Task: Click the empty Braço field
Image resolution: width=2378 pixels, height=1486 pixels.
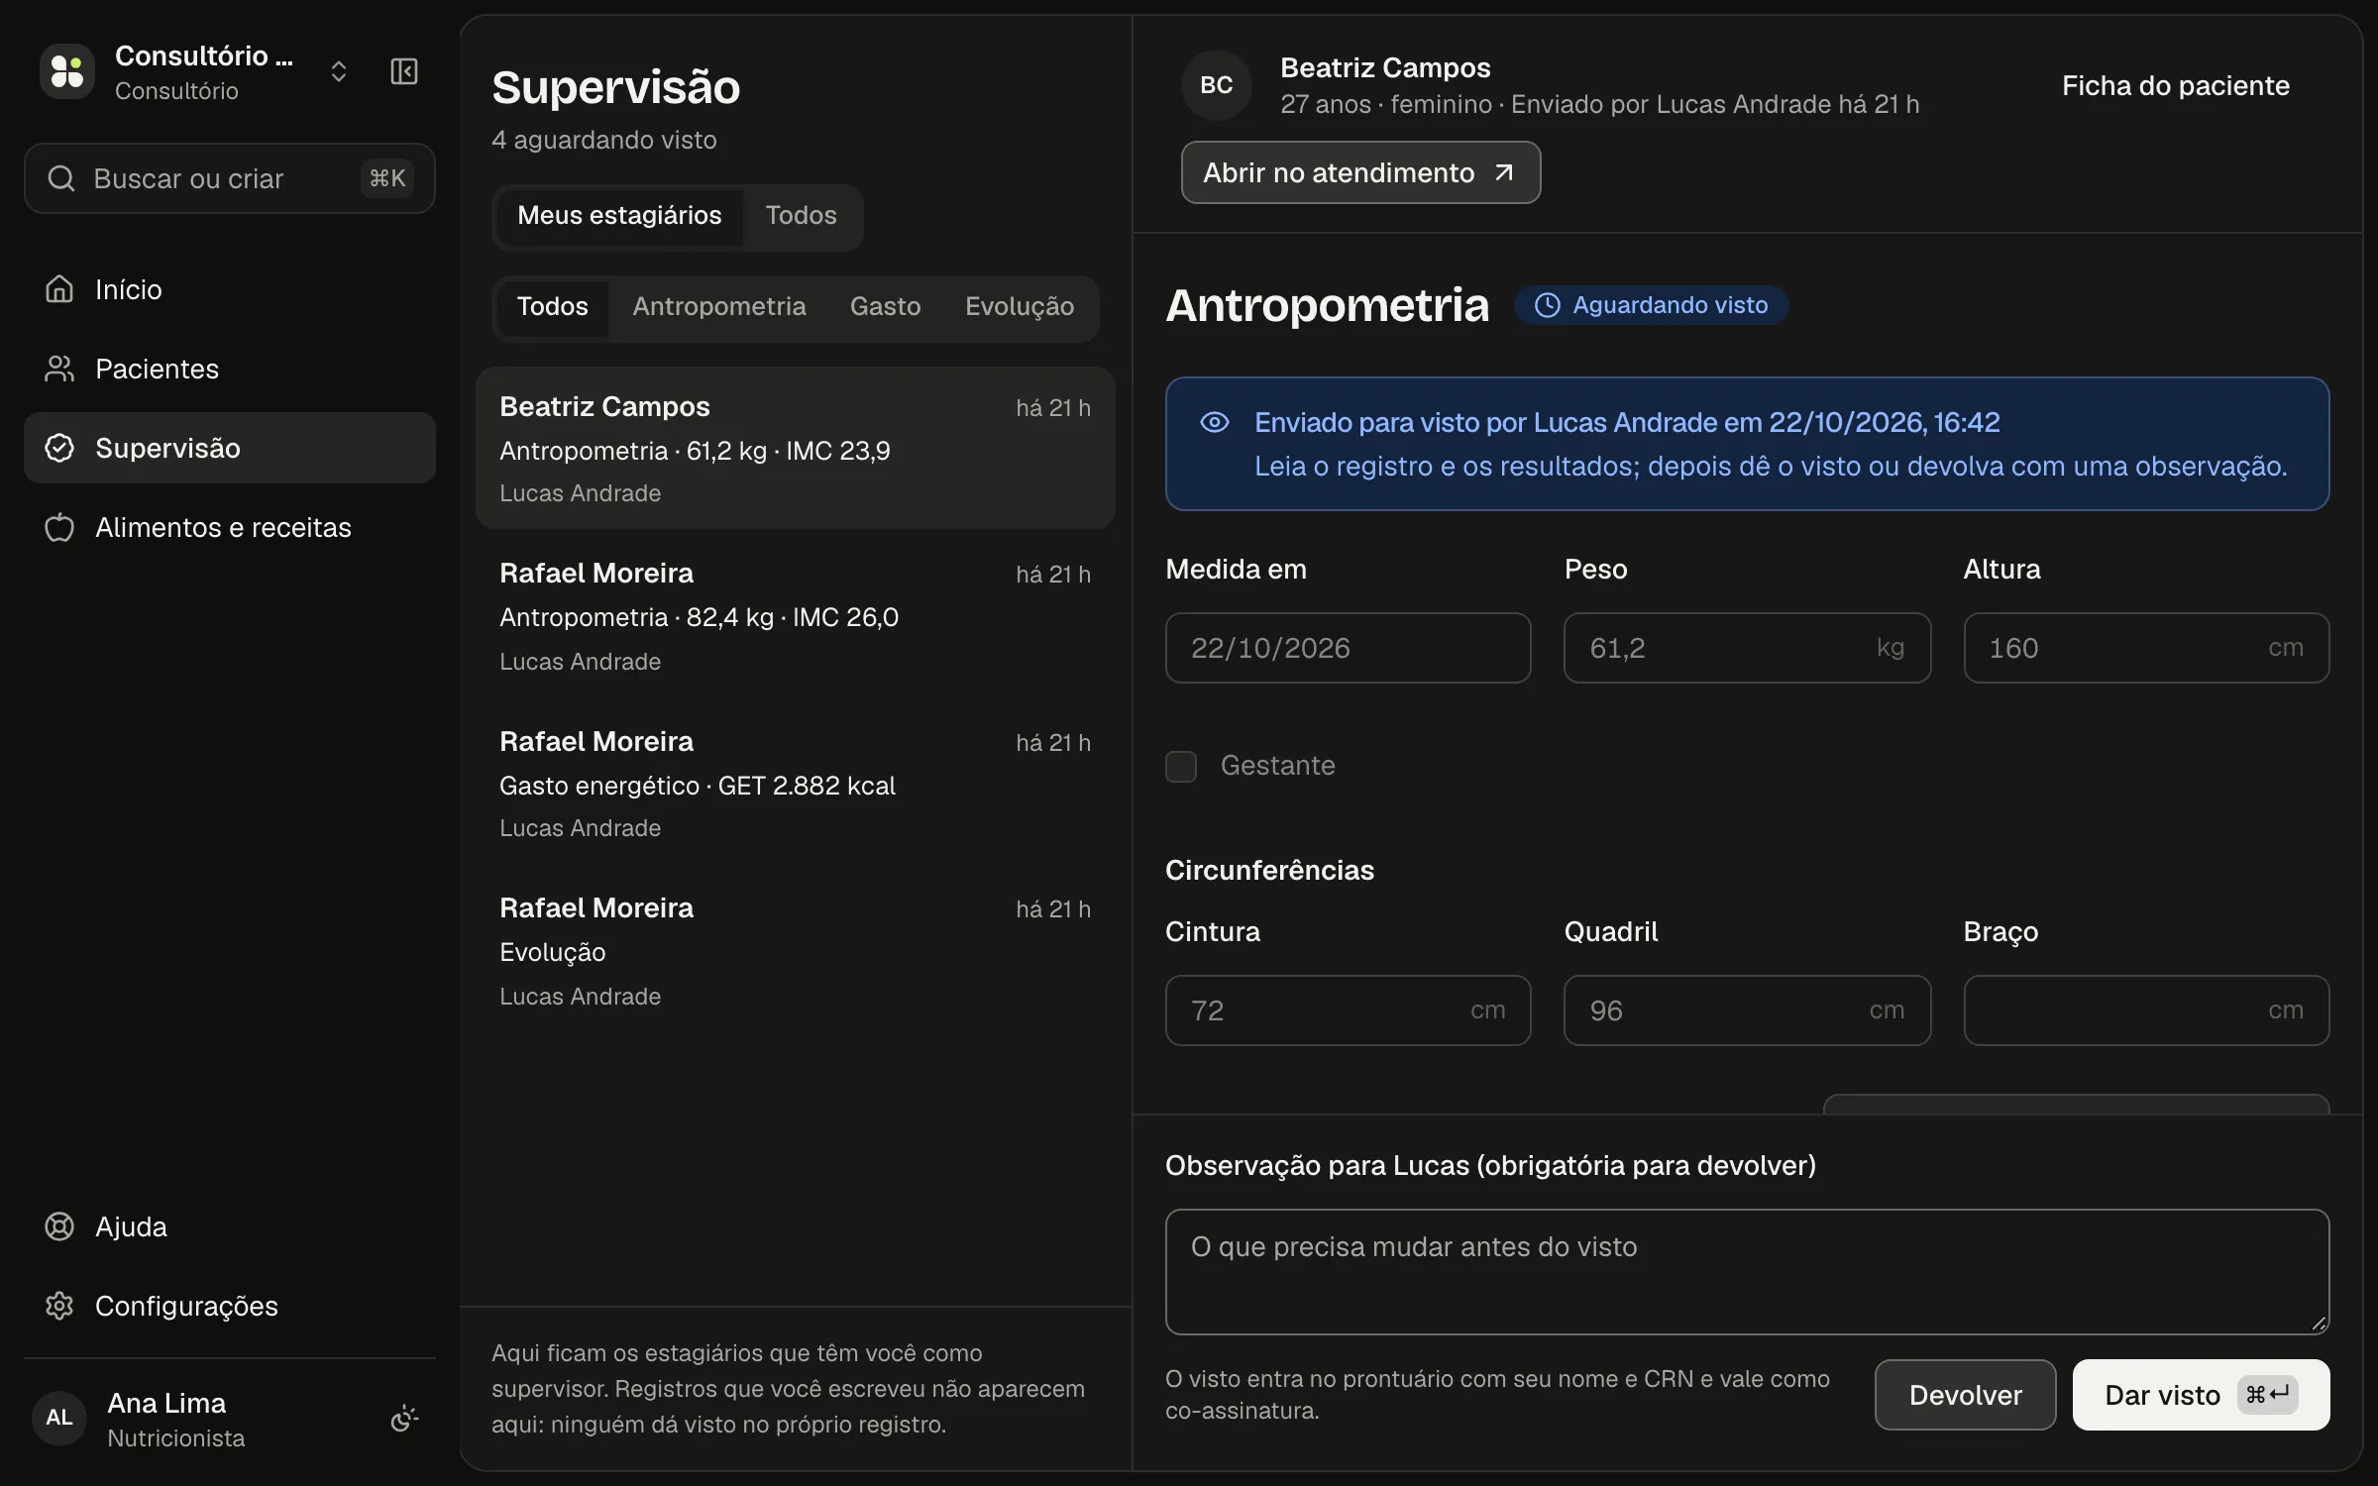Action: tap(2146, 1010)
